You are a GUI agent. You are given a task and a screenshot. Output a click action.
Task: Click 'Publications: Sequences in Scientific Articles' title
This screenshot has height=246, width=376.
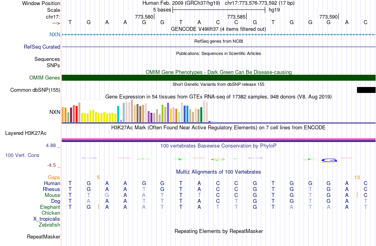(x=218, y=53)
